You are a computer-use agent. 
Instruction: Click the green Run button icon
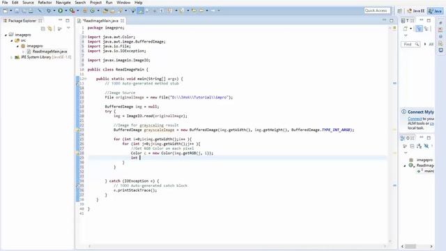(61, 11)
